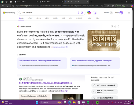Launch Spotify from the taskbar
Viewport: 134px width, 105px height.
pyautogui.click(x=88, y=102)
